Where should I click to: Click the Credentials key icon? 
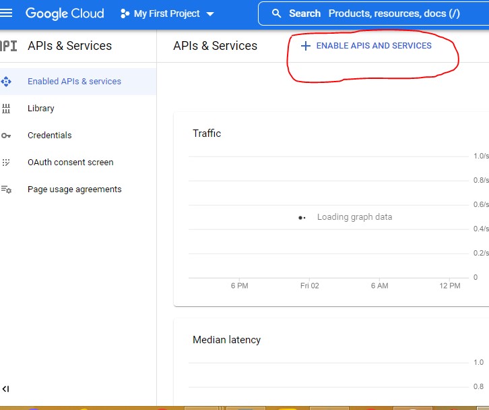[x=7, y=136]
